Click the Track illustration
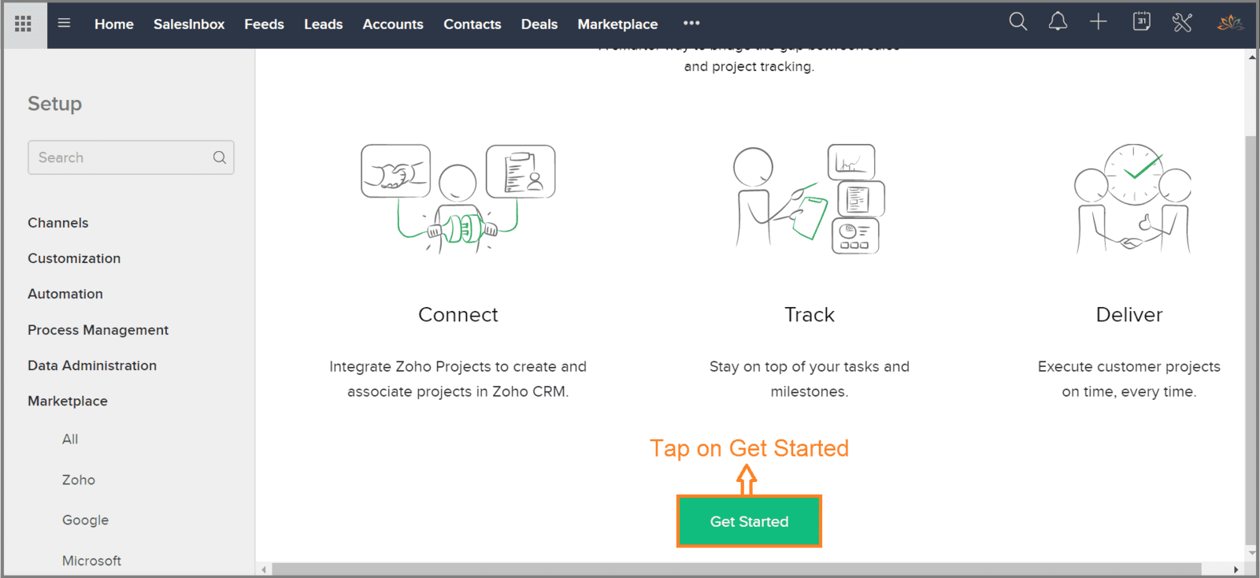This screenshot has height=578, width=1260. pyautogui.click(x=809, y=198)
